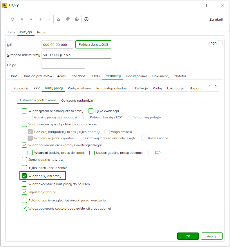Go to the previous record with double-left arrows

22,19
